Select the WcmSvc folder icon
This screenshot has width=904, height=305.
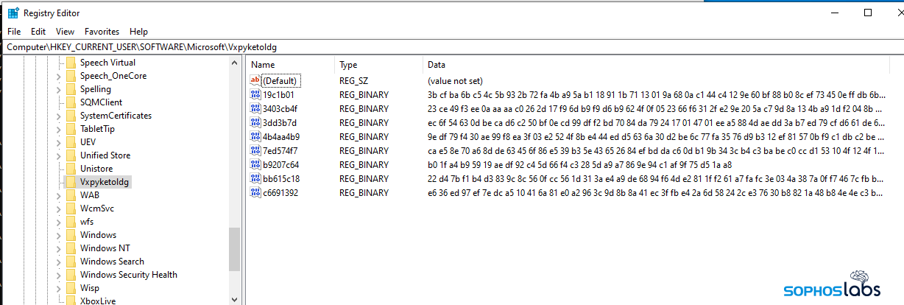pos(71,208)
